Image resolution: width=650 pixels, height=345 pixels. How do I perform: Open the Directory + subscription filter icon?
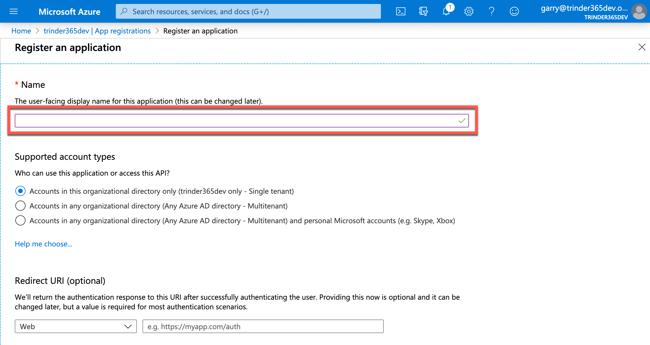pyautogui.click(x=423, y=11)
